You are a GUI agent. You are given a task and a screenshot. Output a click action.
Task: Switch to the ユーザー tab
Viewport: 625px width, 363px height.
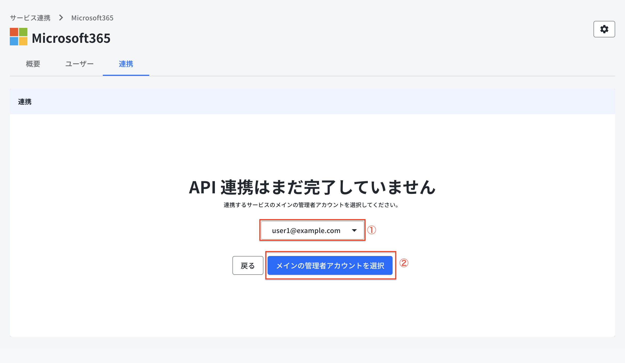pos(79,64)
